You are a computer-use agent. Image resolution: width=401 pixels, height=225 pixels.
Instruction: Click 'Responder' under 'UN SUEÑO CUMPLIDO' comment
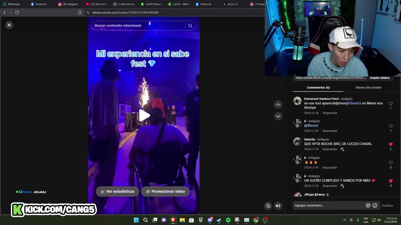[330, 186]
